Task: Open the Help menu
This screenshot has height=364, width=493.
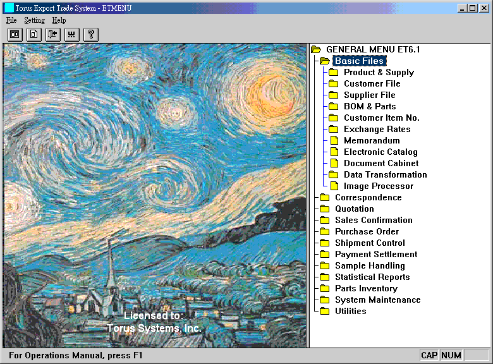Action: [x=59, y=20]
